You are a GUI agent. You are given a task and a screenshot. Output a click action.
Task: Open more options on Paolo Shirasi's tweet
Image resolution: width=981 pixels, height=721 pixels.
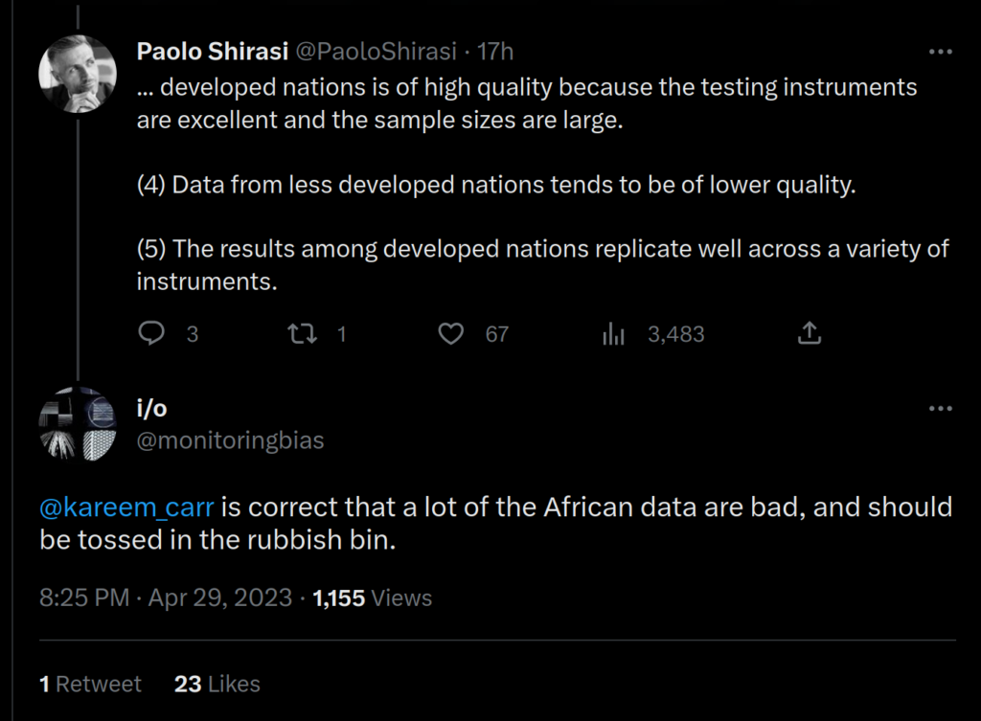(x=941, y=52)
